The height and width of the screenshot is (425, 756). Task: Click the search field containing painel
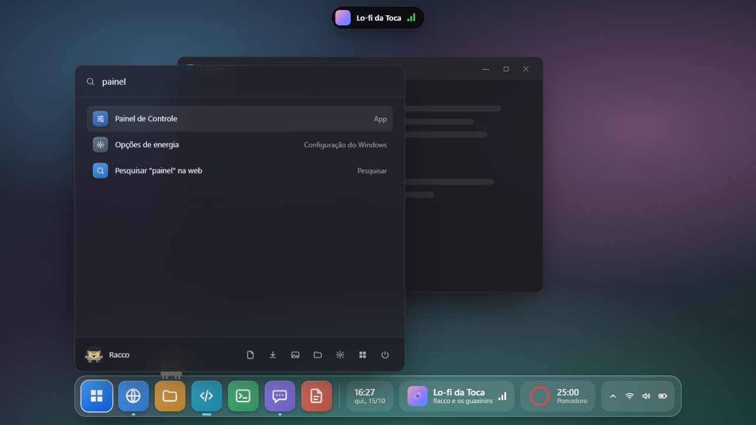point(240,81)
